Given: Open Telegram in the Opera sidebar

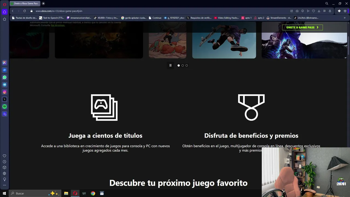Looking at the screenshot, I should (x=4, y=85).
